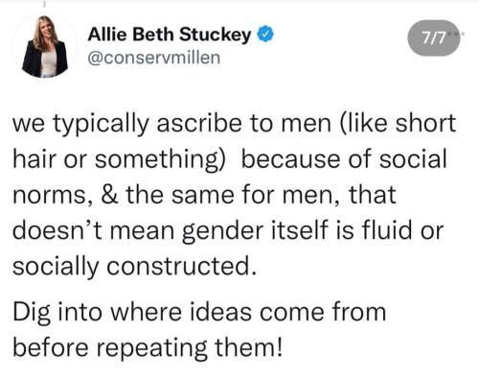Click the thread connector line above avatar
This screenshot has height=381, width=479.
[44, 4]
